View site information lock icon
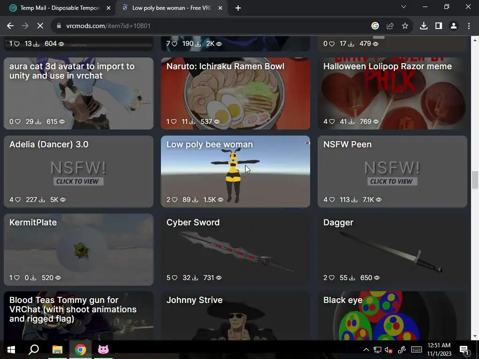479x359 pixels. (x=59, y=26)
